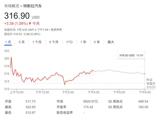This screenshot has height=117, width=156.
Task: Click the day low value 312.67
Action: click(30, 112)
